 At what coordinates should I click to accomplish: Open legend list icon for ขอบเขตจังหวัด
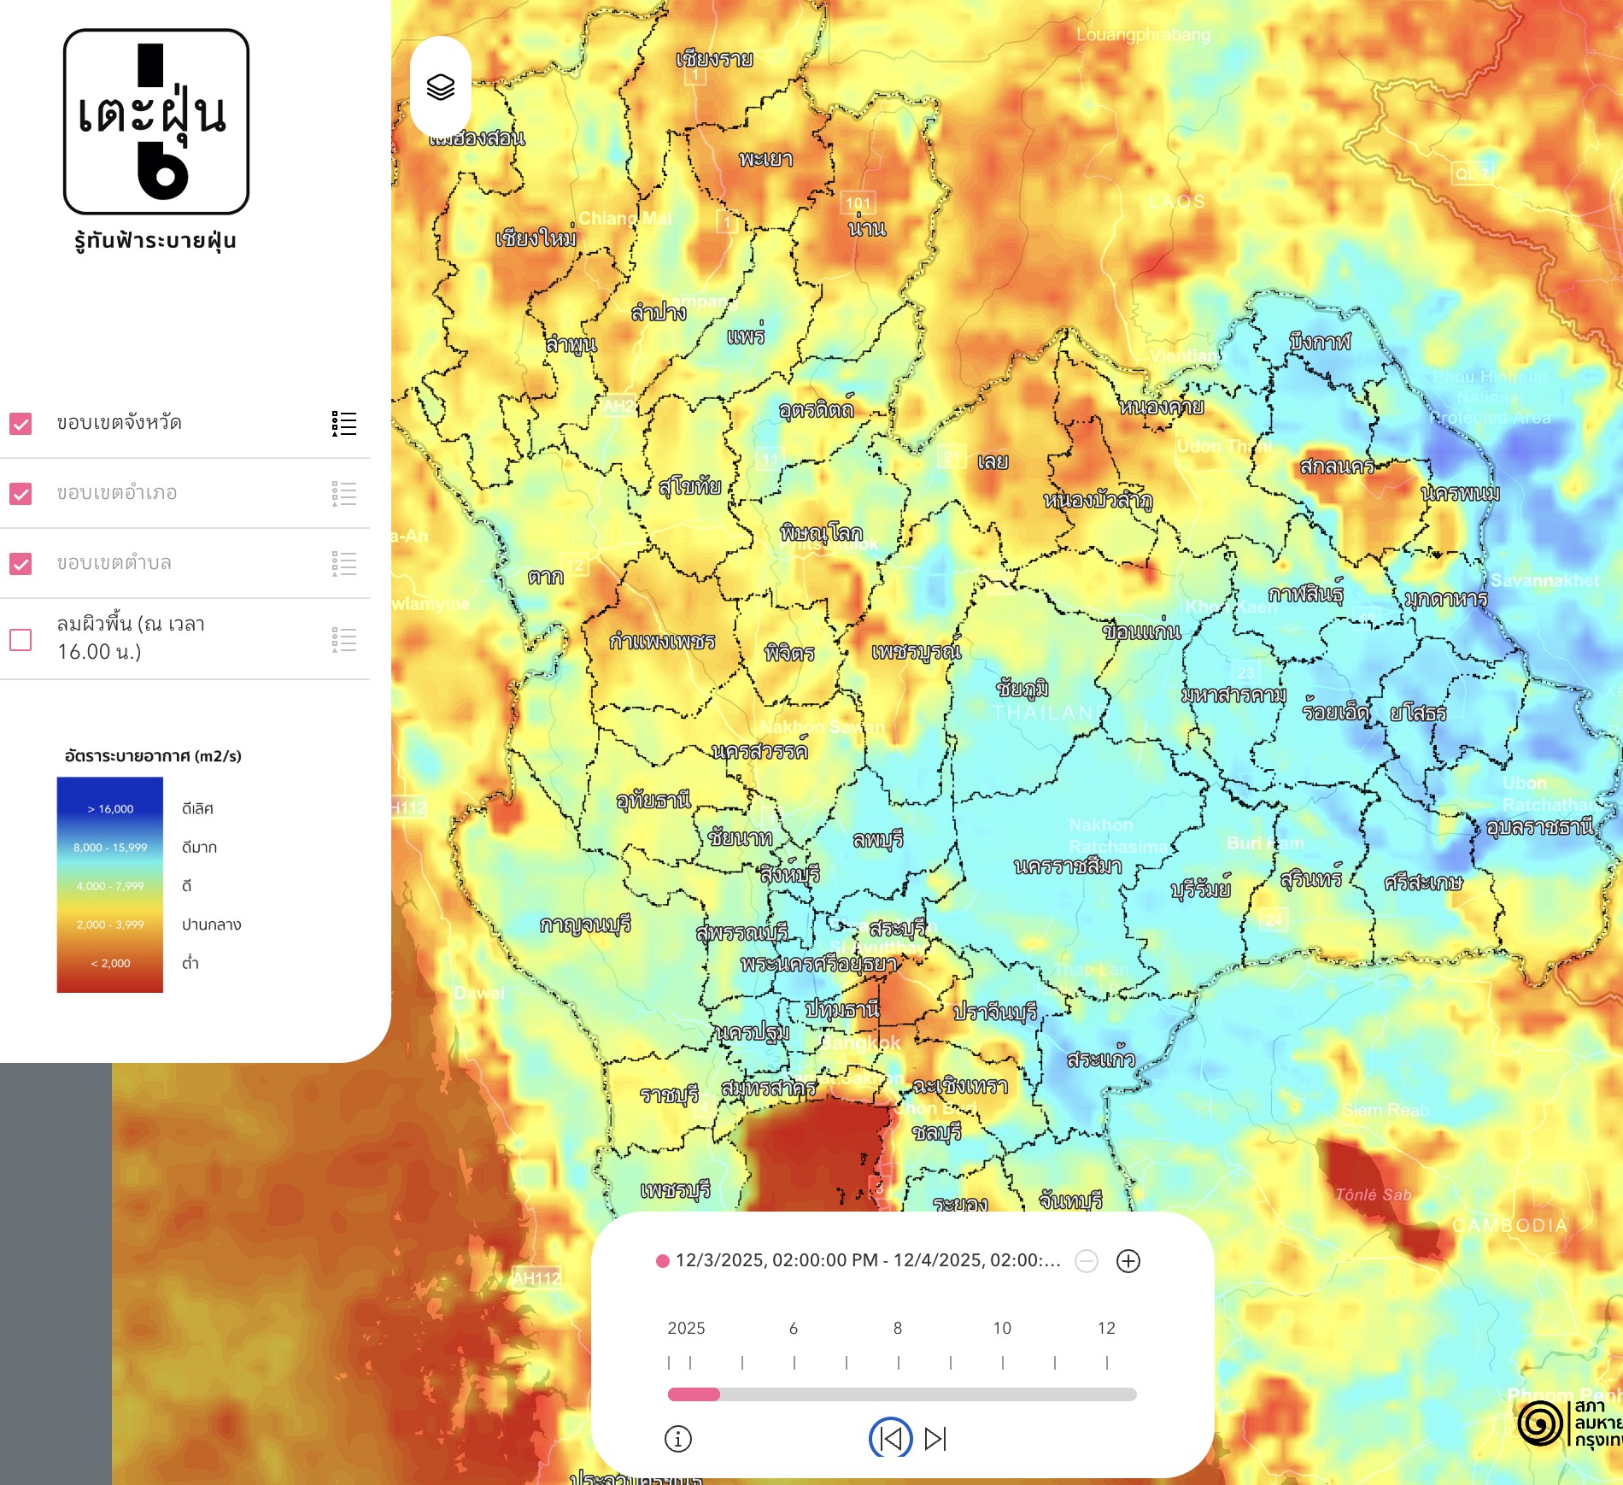point(344,424)
